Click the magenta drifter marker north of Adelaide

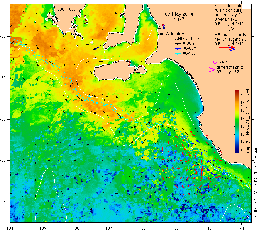(163, 25)
